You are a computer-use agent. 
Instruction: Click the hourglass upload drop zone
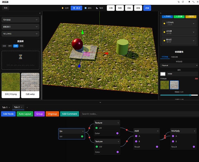click(x=20, y=60)
